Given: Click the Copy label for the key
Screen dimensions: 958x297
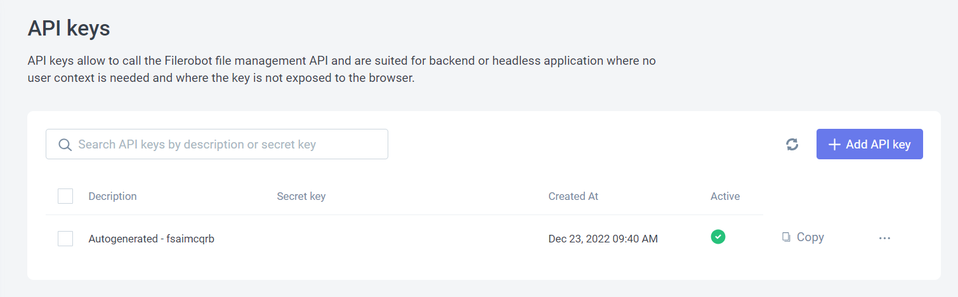Looking at the screenshot, I should (810, 237).
